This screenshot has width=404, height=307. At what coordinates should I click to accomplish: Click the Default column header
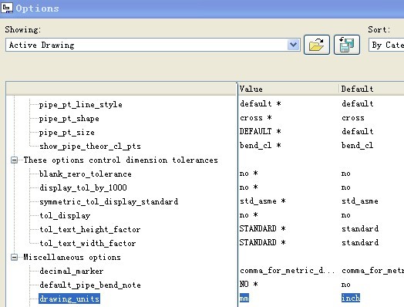372,89
